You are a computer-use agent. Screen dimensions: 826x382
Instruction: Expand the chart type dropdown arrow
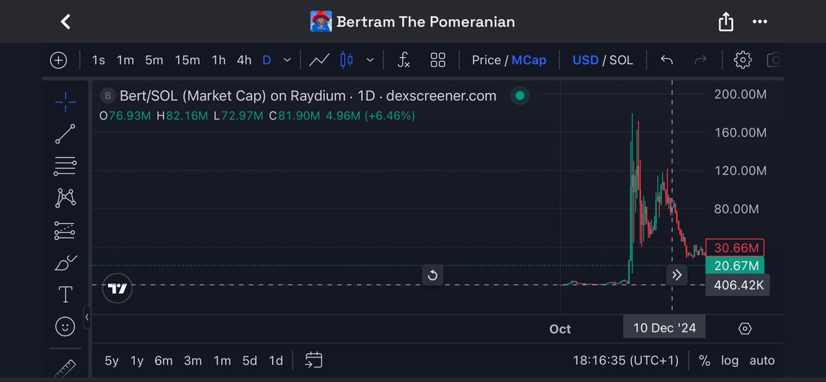tap(370, 61)
